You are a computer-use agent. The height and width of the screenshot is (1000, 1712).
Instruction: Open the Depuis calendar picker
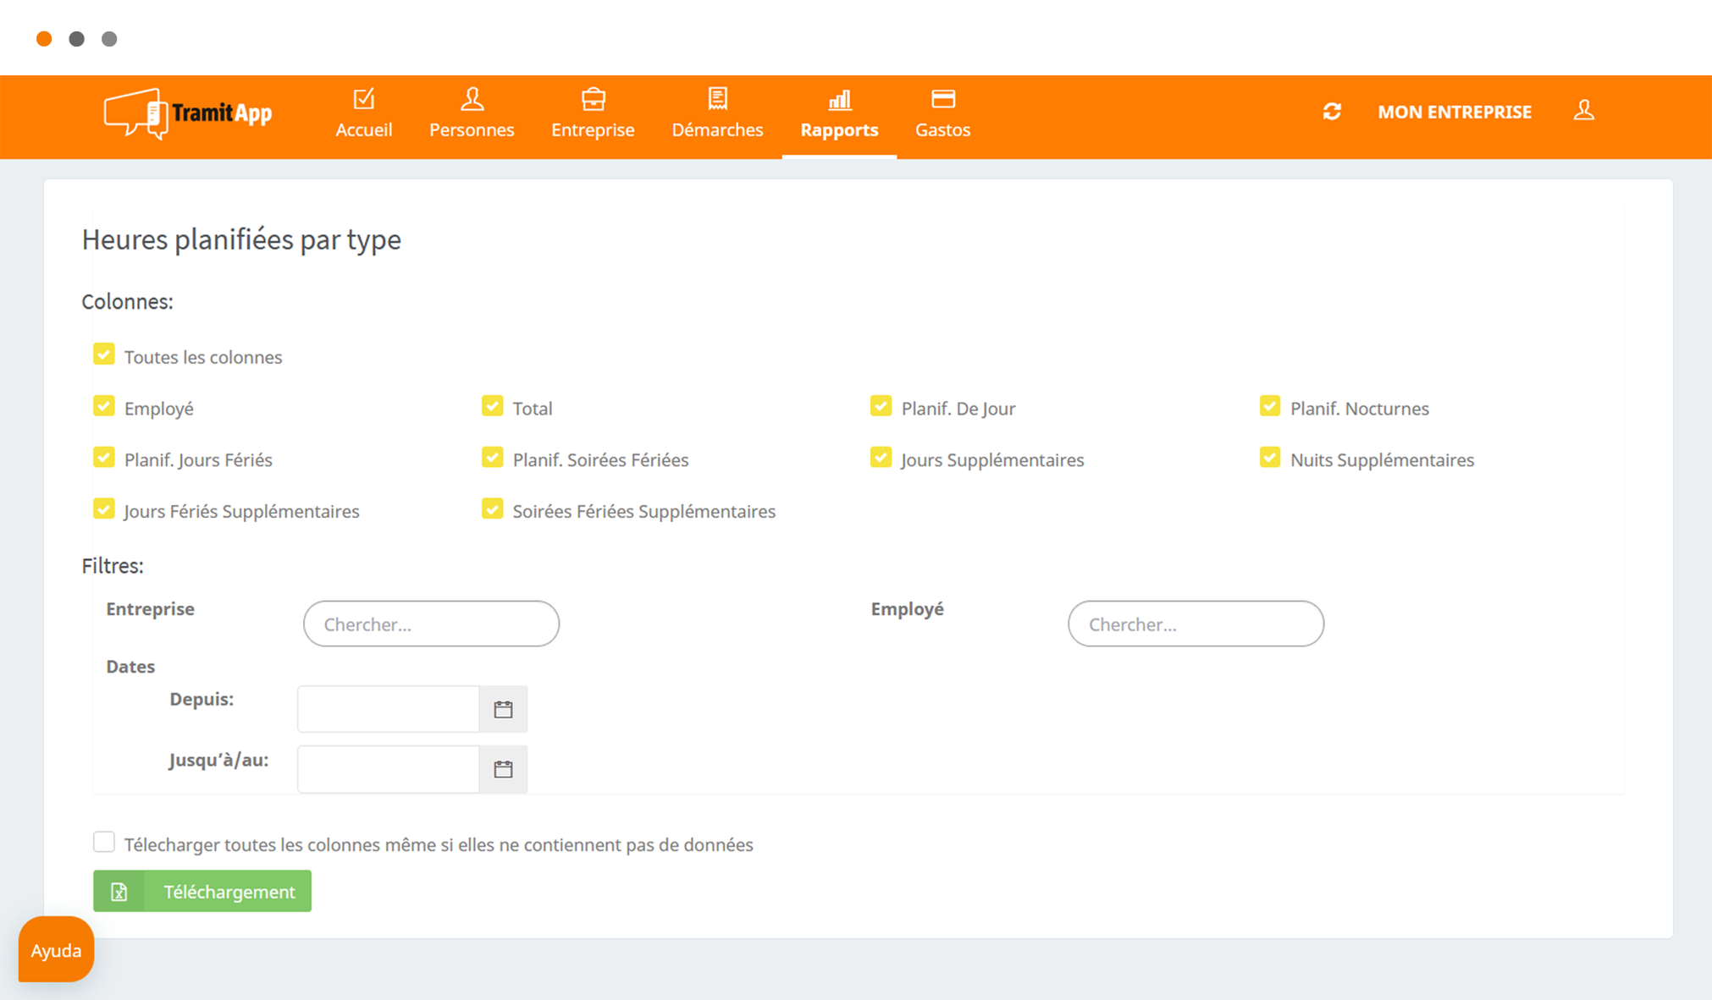[x=503, y=709]
